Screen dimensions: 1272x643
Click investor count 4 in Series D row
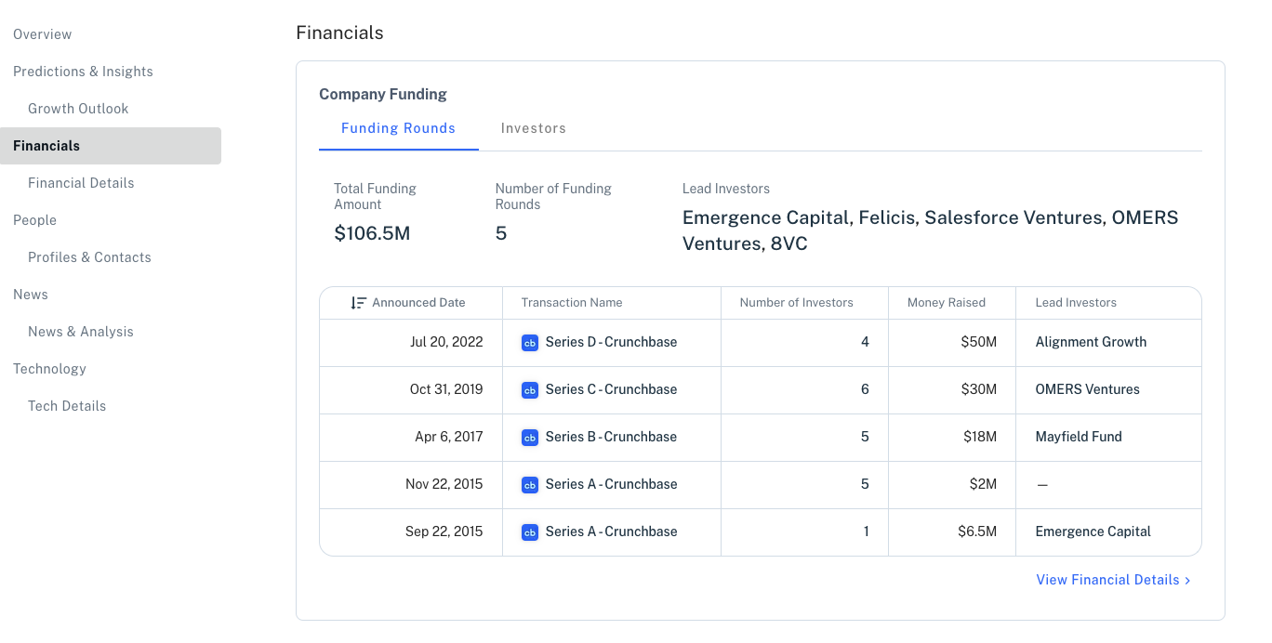[865, 342]
